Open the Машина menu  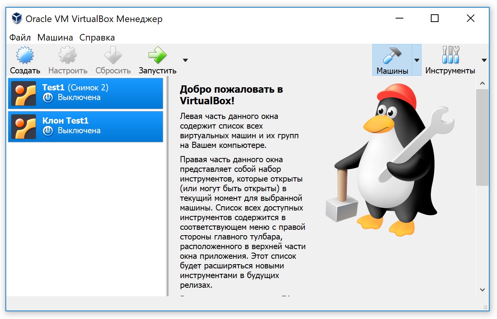(55, 37)
